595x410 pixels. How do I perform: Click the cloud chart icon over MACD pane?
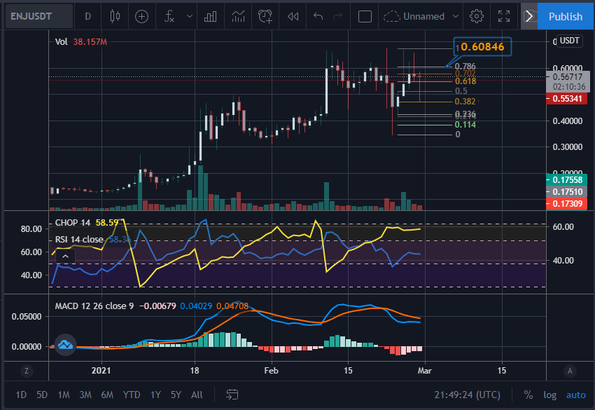coord(65,345)
